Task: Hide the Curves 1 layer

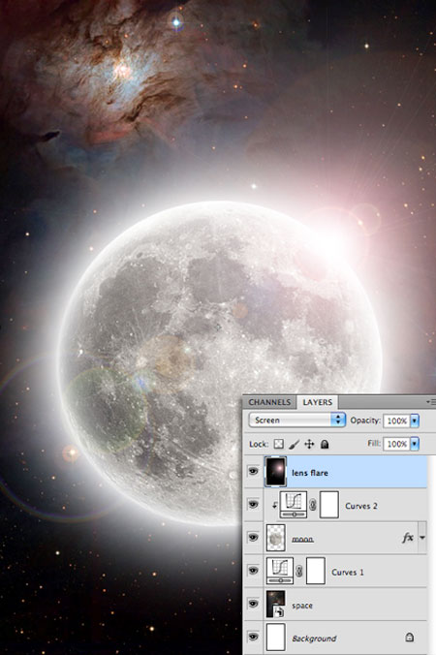Action: (x=253, y=571)
